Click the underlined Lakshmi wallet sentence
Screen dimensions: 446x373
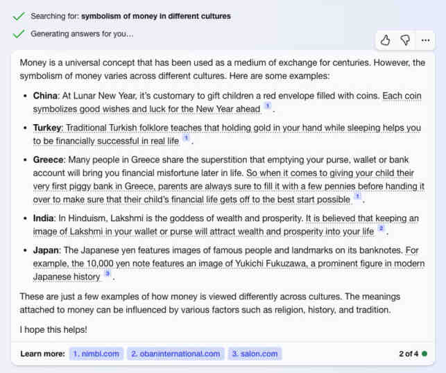(226, 225)
